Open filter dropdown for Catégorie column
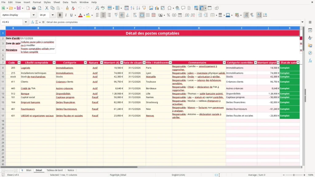315x177 pixels. point(85,63)
